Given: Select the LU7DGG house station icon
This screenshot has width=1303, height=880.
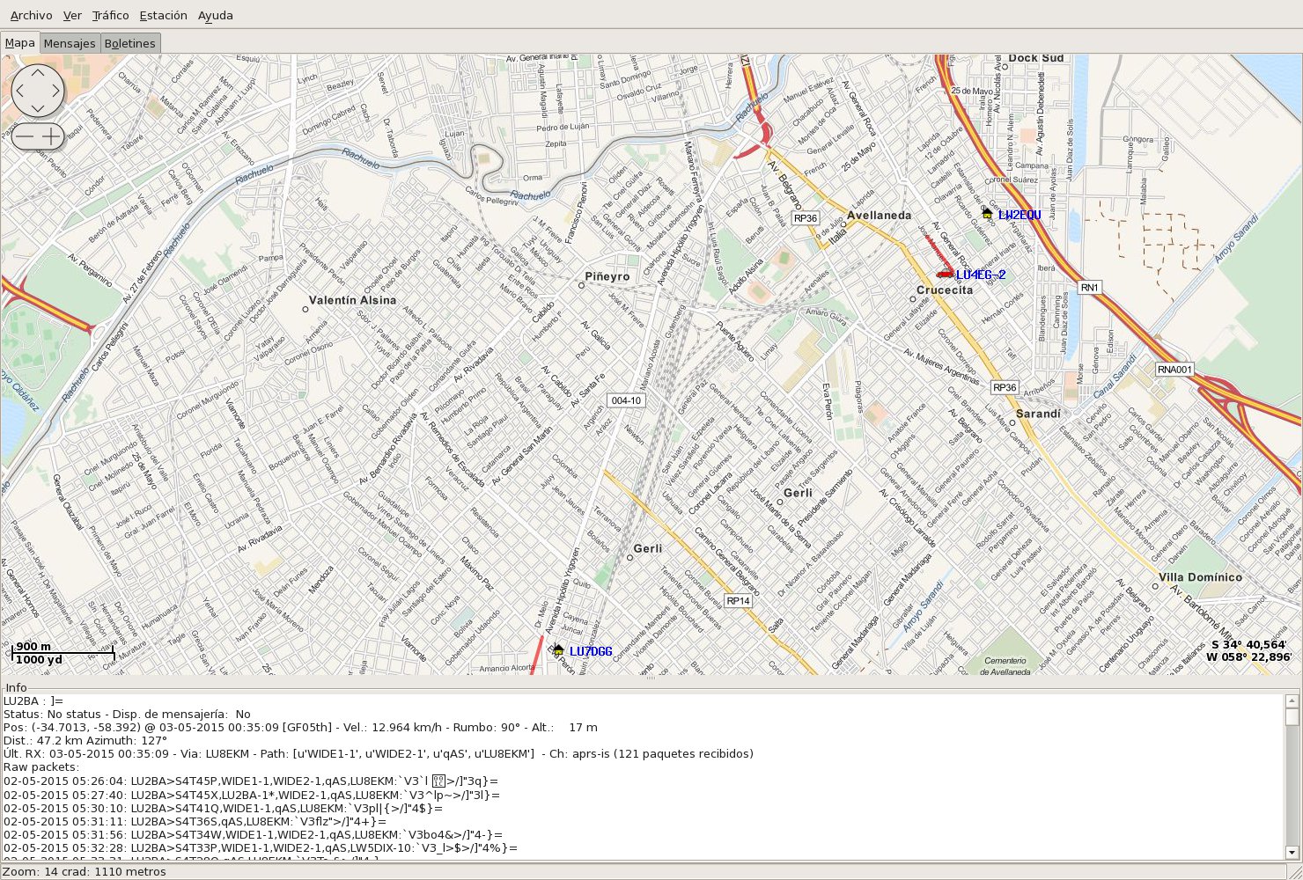Looking at the screenshot, I should pos(557,650).
